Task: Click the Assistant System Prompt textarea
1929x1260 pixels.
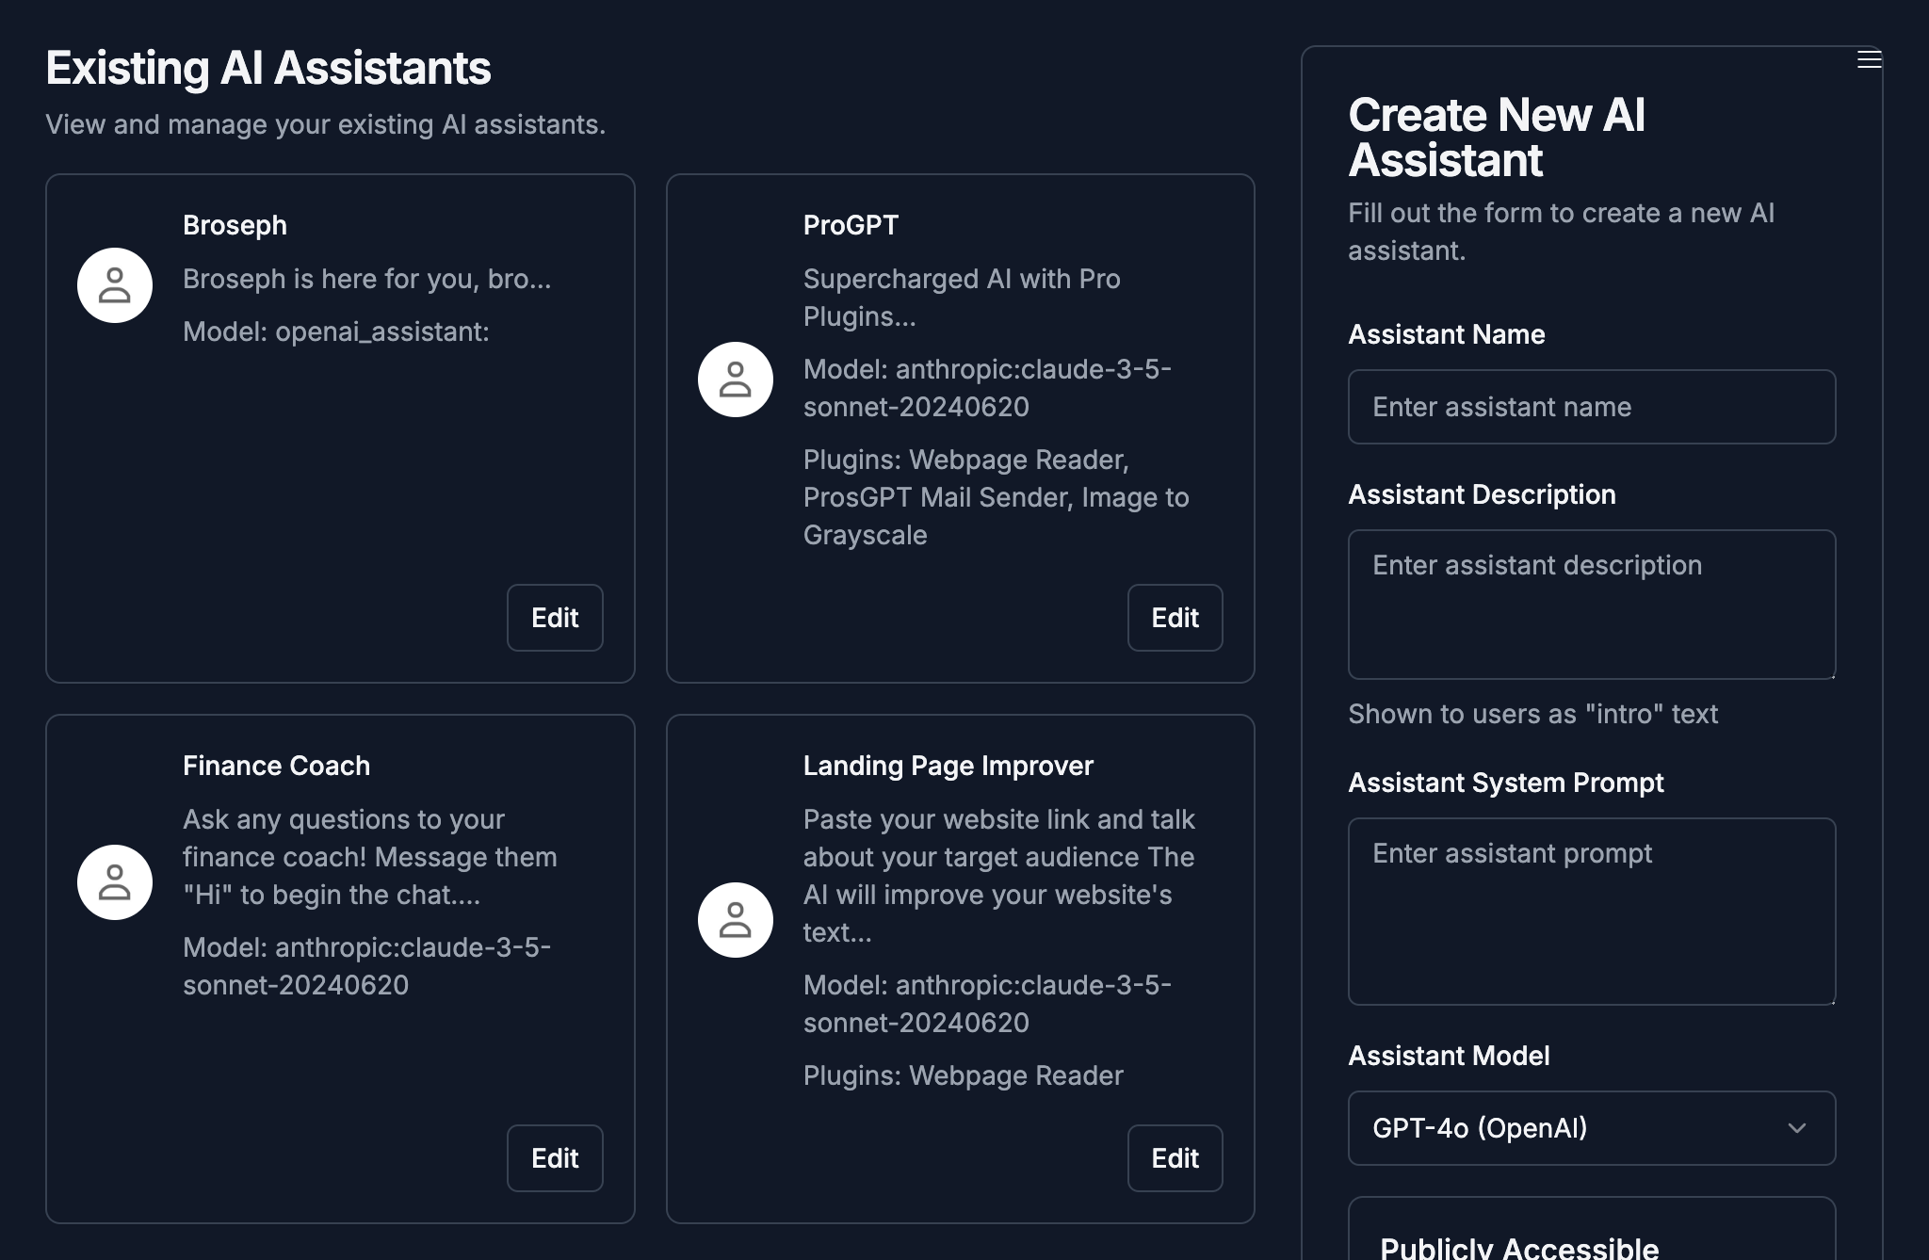Action: [x=1591, y=912]
